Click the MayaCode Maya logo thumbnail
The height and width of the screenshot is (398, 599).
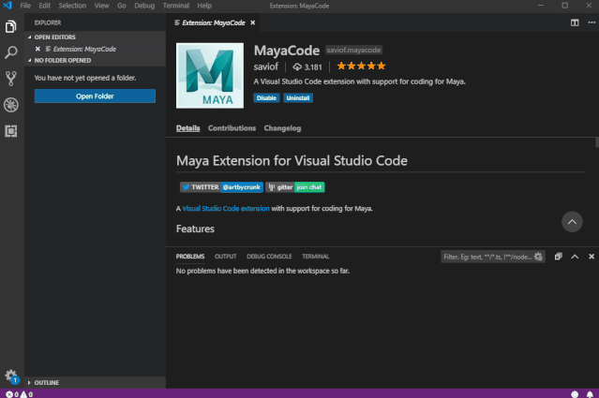coord(210,76)
